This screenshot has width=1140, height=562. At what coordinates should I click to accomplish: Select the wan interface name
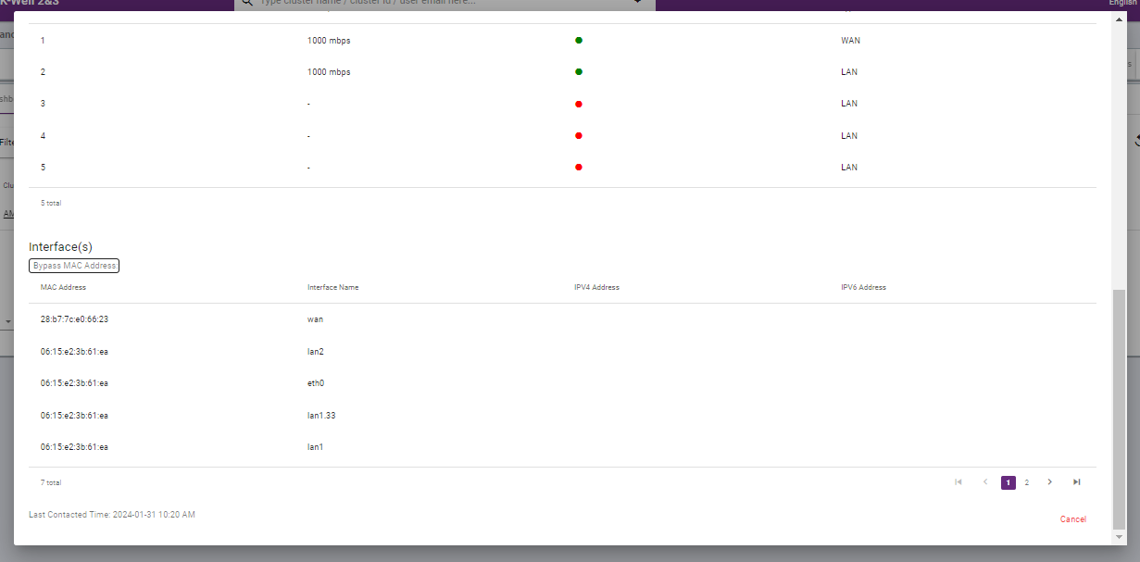click(x=315, y=318)
